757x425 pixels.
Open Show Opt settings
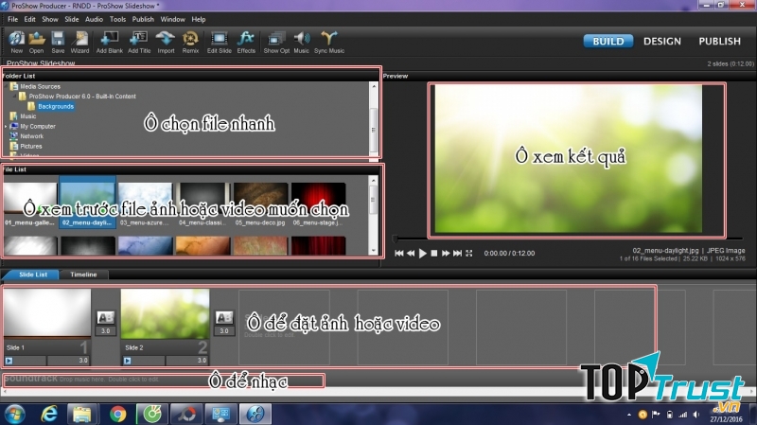point(276,39)
